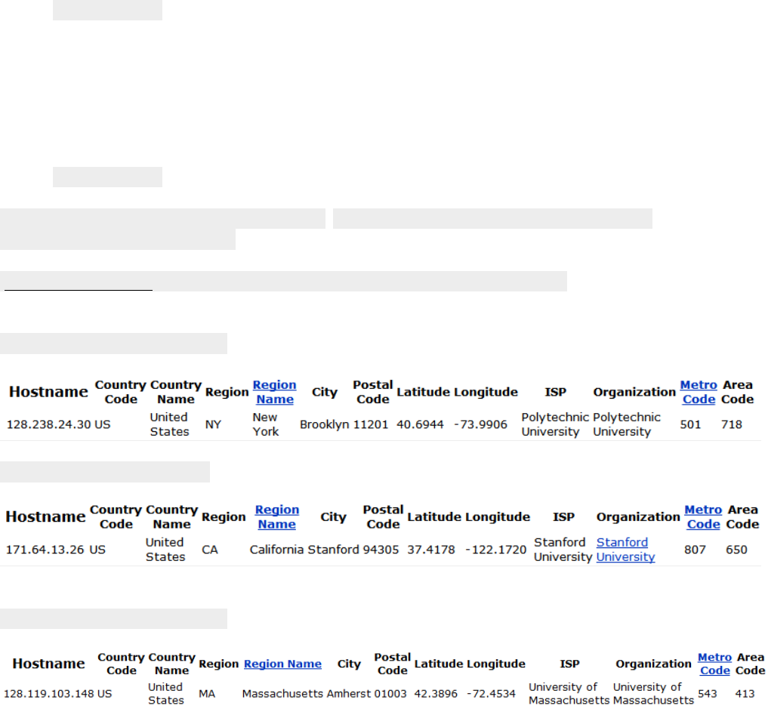Click area code value 718
Viewport: 768px width, 709px height.
tap(731, 424)
